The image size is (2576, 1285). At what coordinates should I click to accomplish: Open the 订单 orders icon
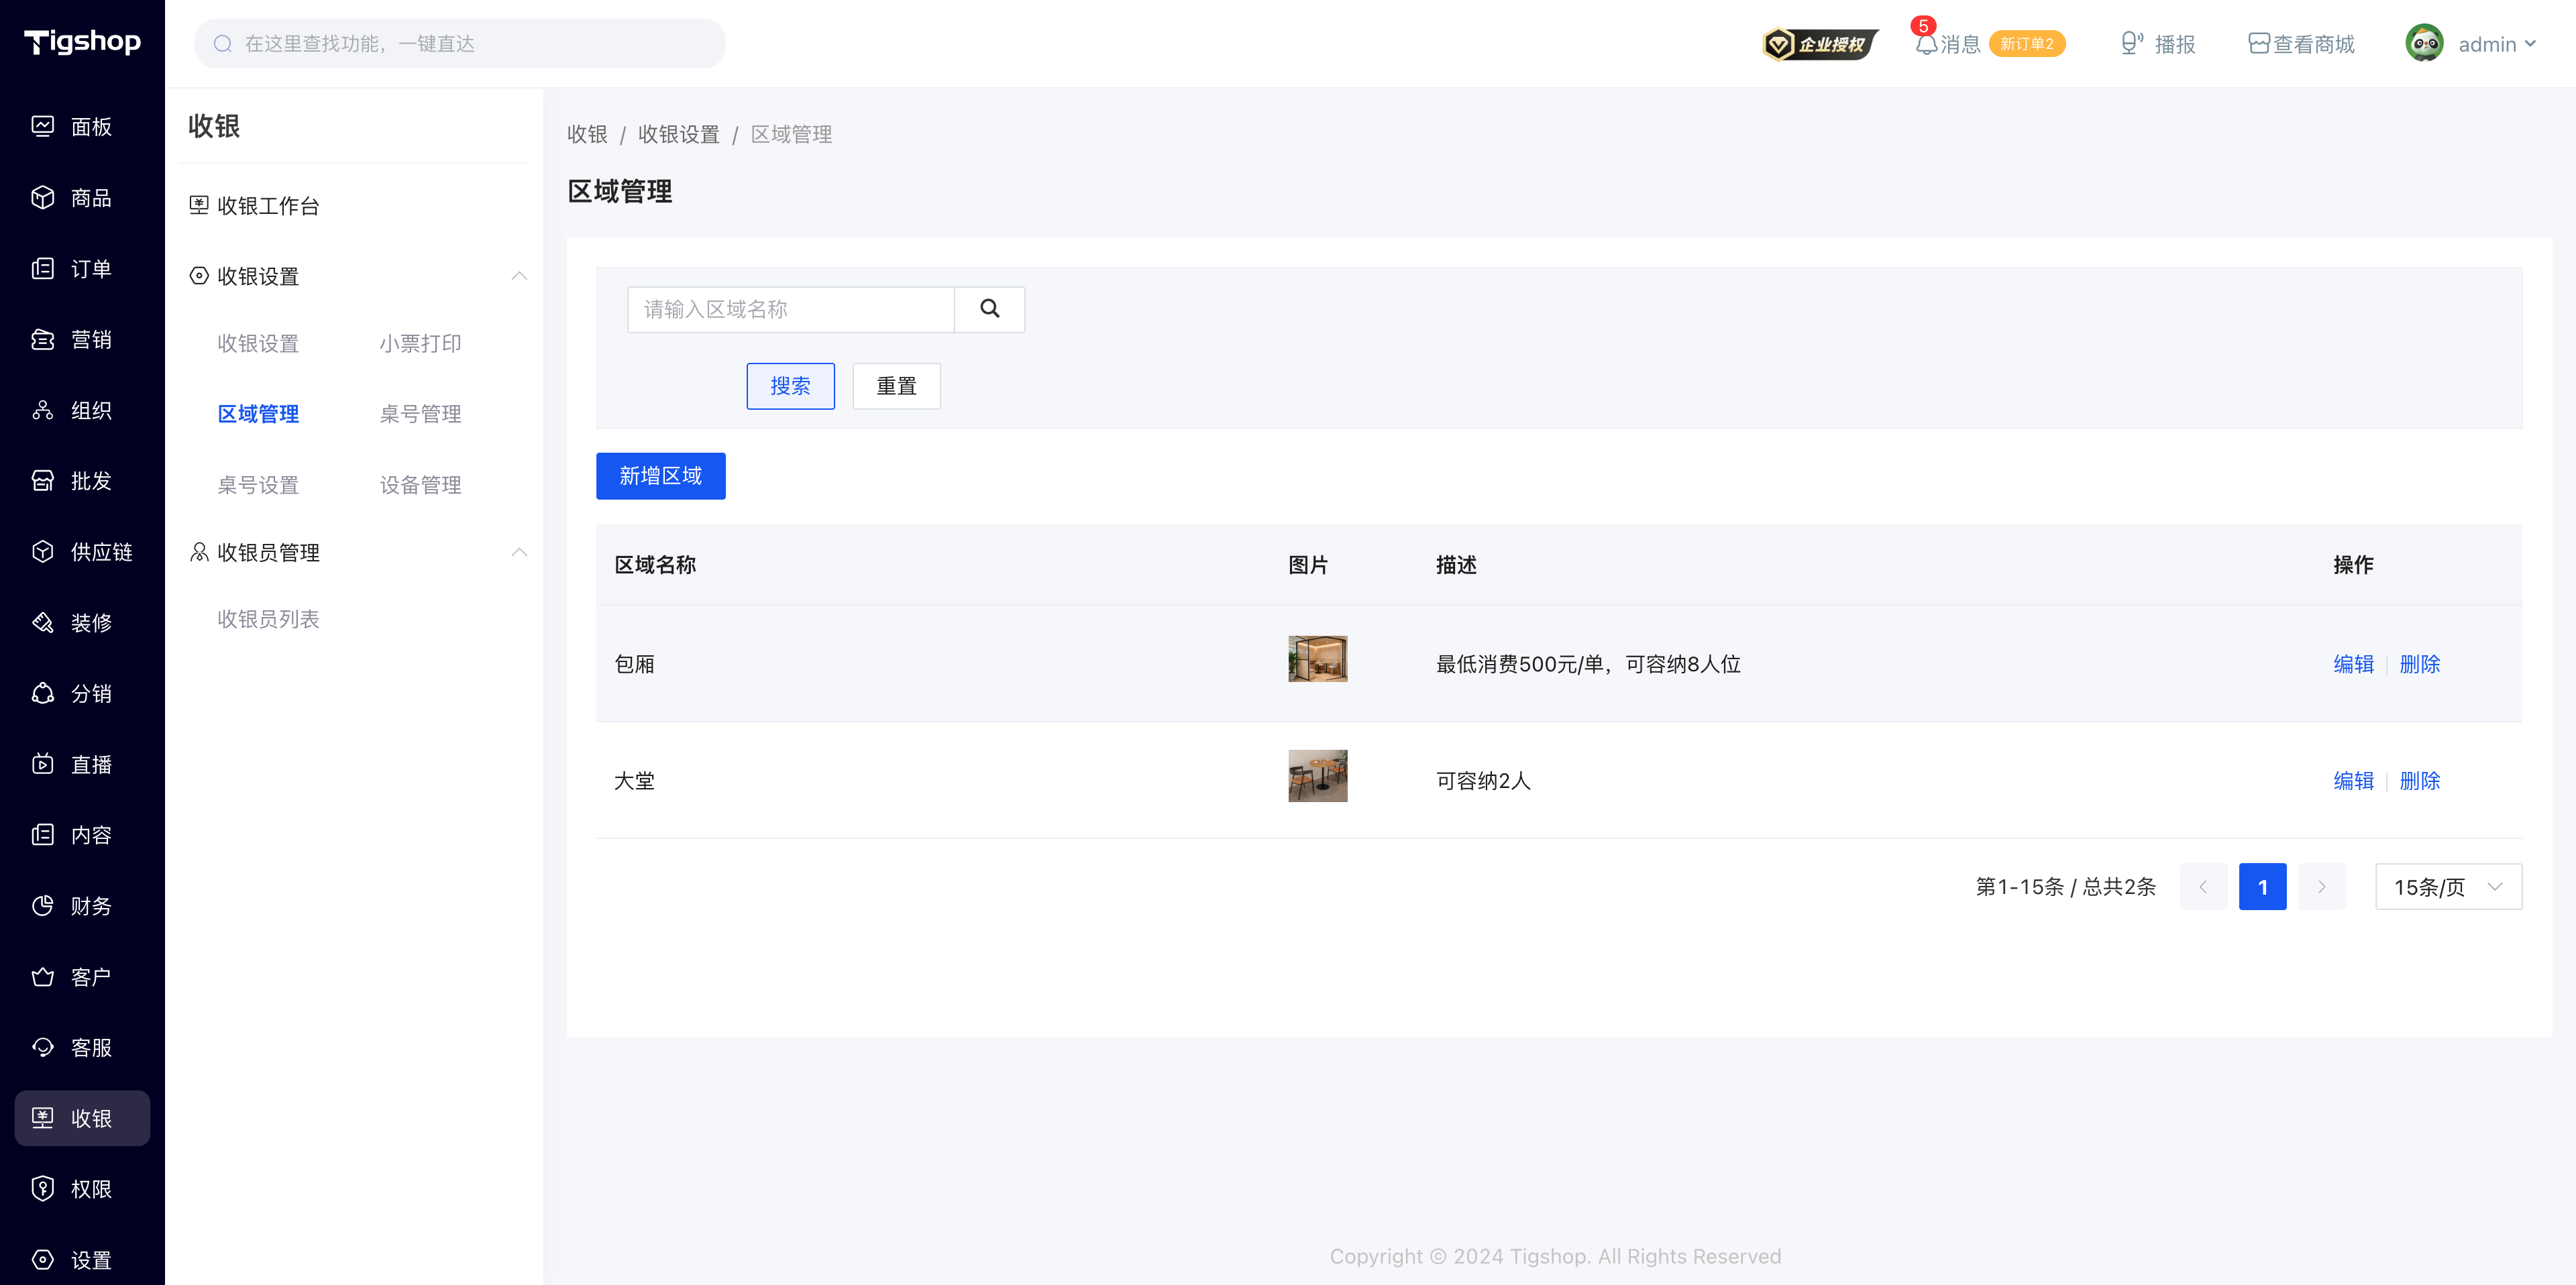[42, 268]
